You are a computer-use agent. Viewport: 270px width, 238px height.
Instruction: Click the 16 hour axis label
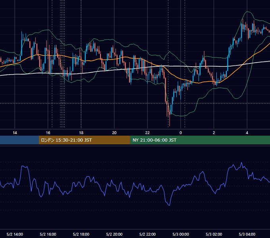(x=48, y=133)
